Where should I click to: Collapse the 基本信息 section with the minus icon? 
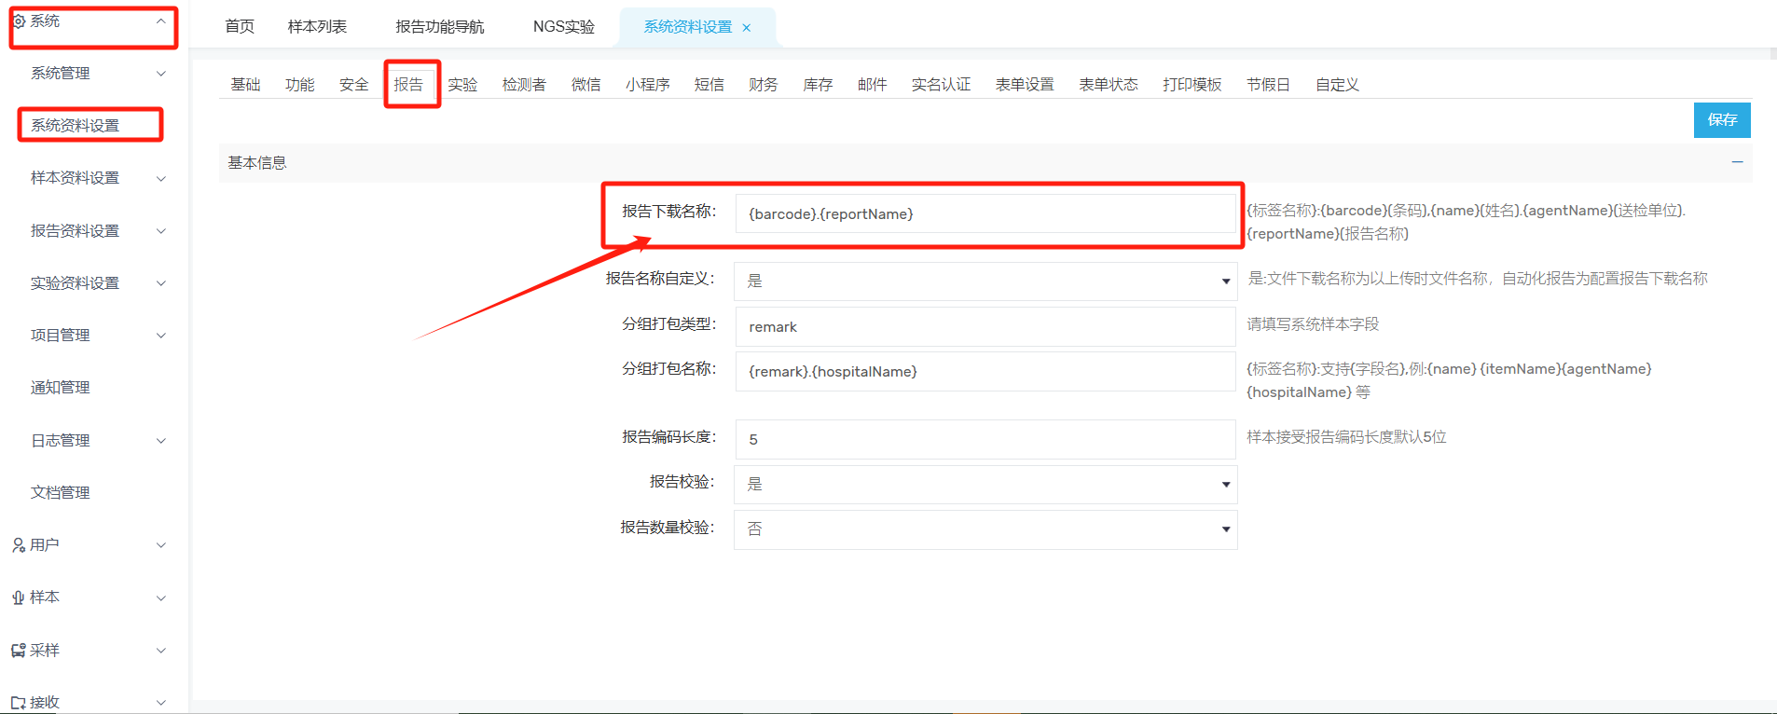[1737, 162]
